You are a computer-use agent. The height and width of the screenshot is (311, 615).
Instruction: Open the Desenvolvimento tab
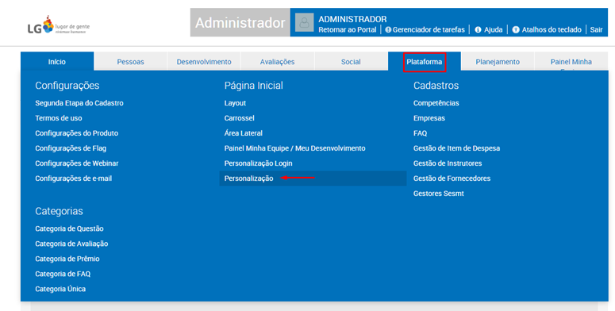(204, 62)
